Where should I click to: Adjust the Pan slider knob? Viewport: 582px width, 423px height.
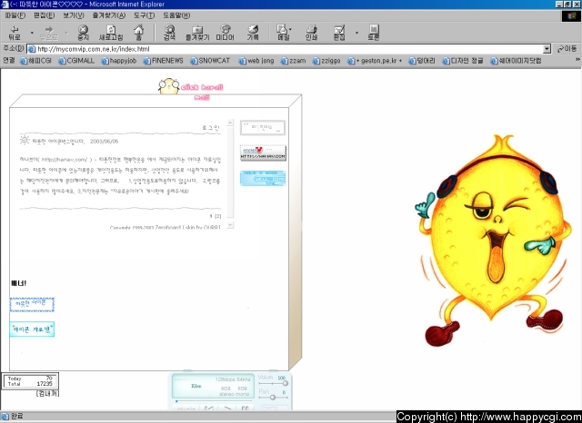click(273, 398)
